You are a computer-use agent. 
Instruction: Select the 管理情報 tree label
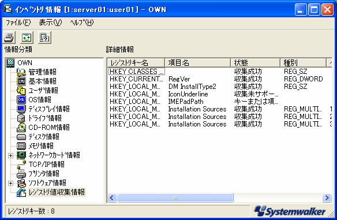tap(42, 72)
